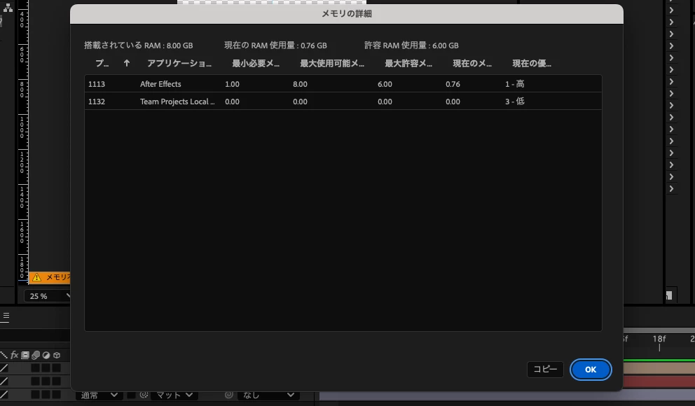The width and height of the screenshot is (695, 406).
Task: Toggle quality switch on tan-bar layer row
Action: point(4,368)
